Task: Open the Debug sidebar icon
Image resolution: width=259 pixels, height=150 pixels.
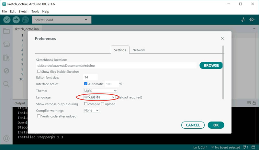Action: click(6, 71)
